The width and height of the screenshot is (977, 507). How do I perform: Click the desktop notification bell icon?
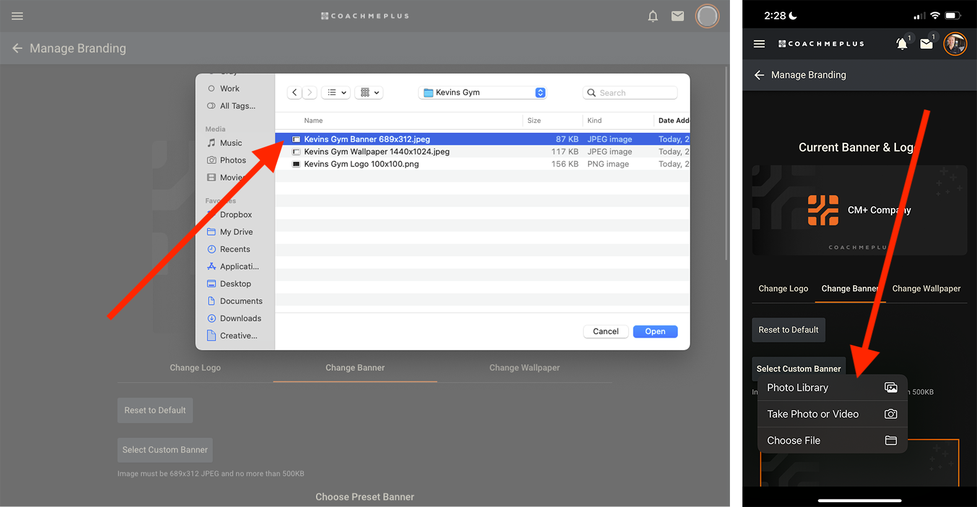tap(653, 16)
